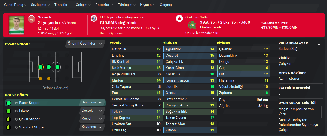
Task: Expand the Kullandığı Ayak section chevron
Action: pos(319,44)
